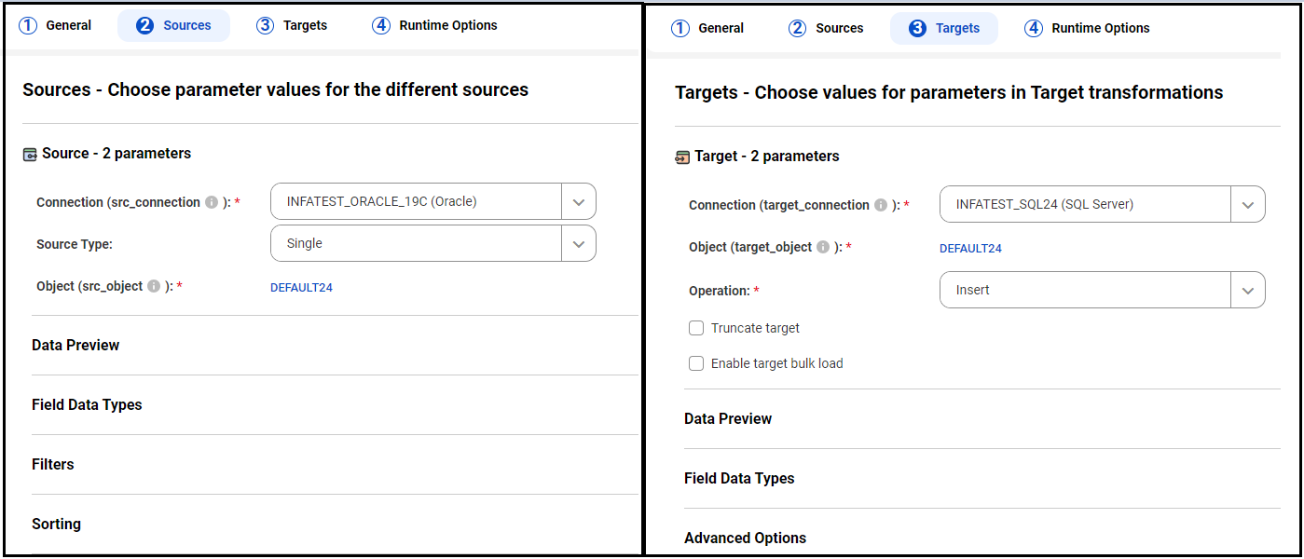
Task: Click the Target section icon in right panel
Action: [x=682, y=157]
